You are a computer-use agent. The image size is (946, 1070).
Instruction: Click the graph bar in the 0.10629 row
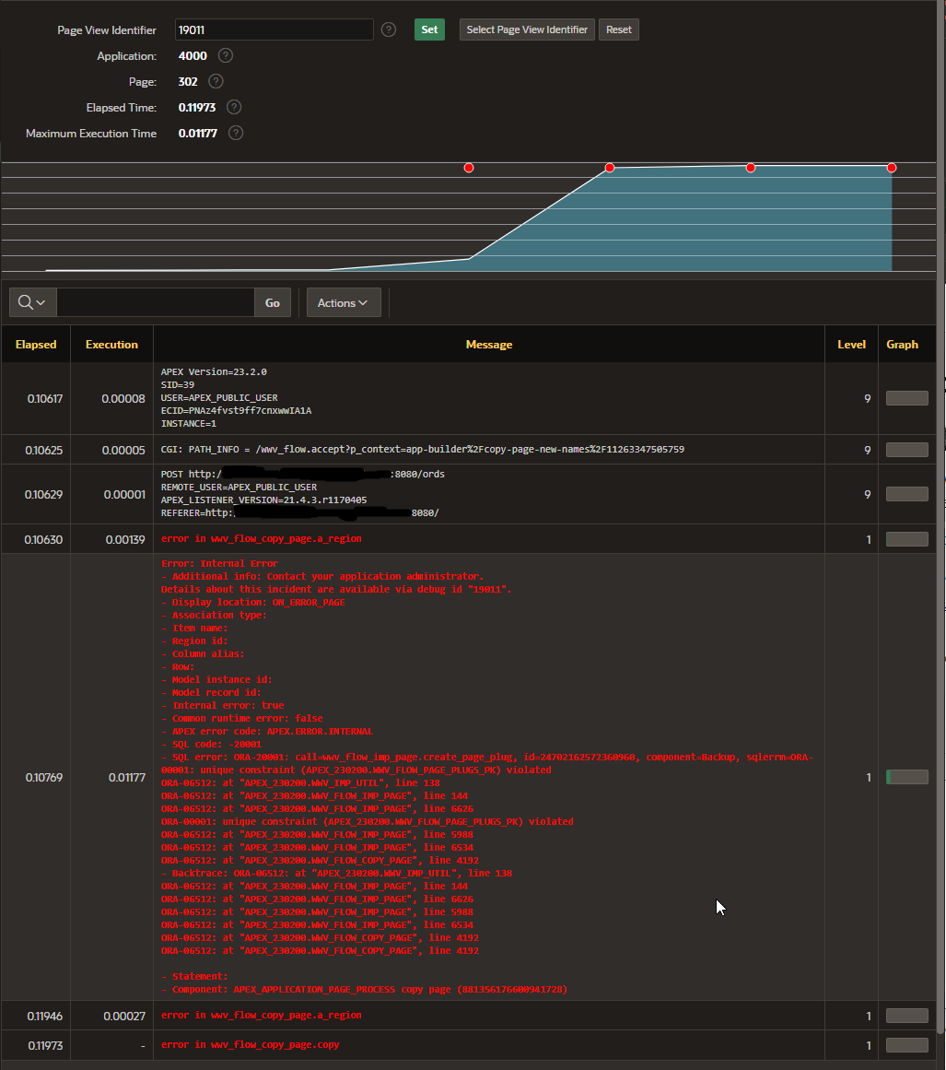pos(907,494)
